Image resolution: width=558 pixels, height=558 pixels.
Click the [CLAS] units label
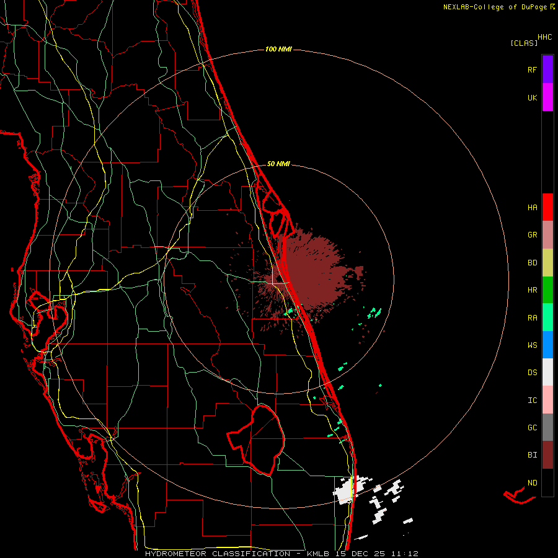(524, 43)
